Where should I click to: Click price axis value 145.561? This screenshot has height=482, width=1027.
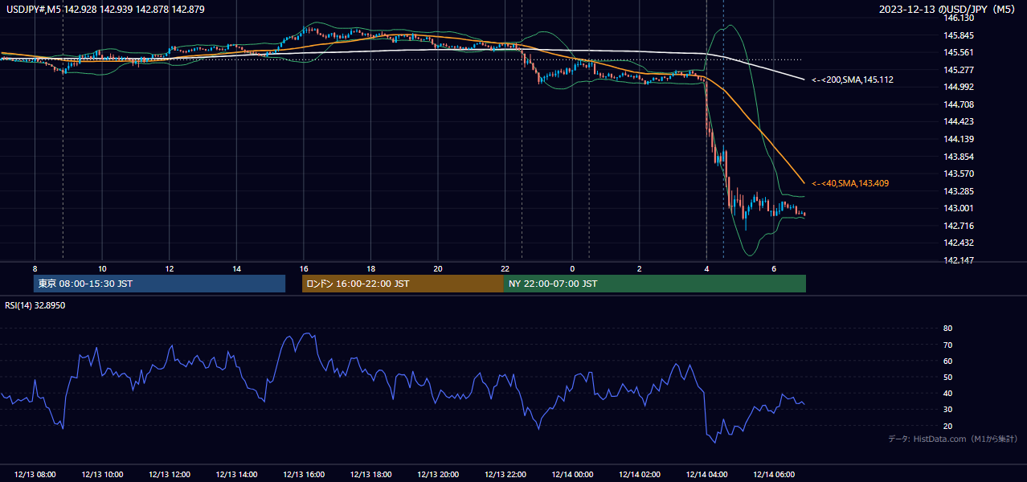pos(959,52)
